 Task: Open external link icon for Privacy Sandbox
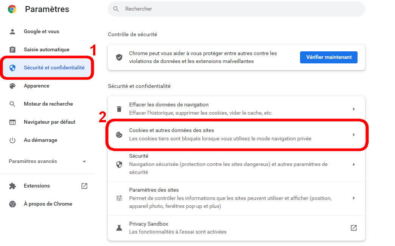[x=354, y=228]
